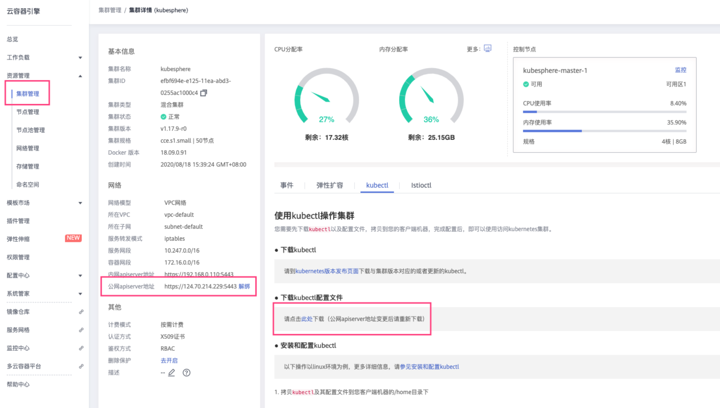This screenshot has width=720, height=408.
Task: Expand the 系统管家 menu arrow
Action: [x=80, y=294]
